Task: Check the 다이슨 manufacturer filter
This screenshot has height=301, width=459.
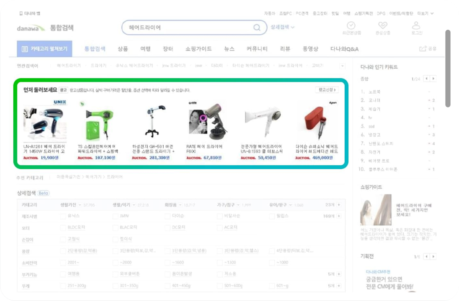Action: coord(168,216)
